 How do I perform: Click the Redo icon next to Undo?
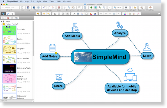[38, 7]
